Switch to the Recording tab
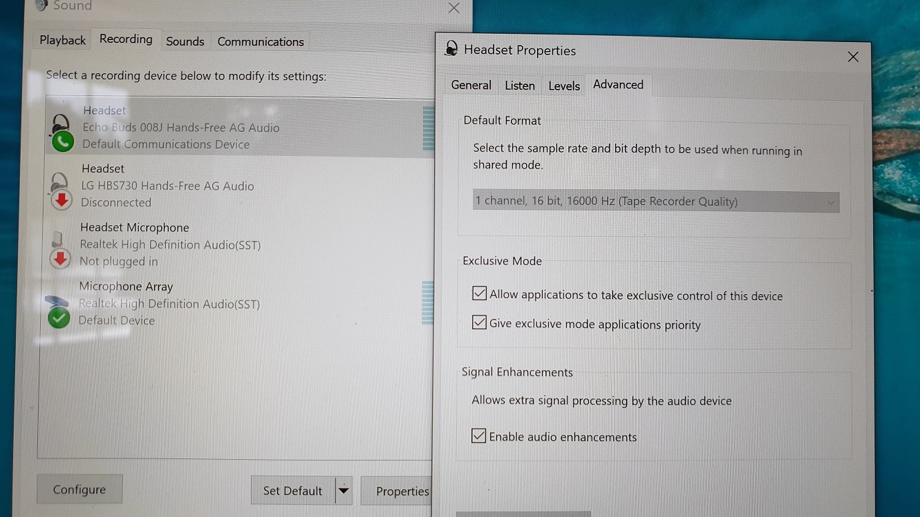 [x=126, y=39]
